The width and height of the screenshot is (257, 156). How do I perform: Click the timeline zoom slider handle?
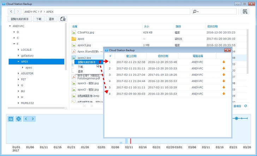click(236, 118)
